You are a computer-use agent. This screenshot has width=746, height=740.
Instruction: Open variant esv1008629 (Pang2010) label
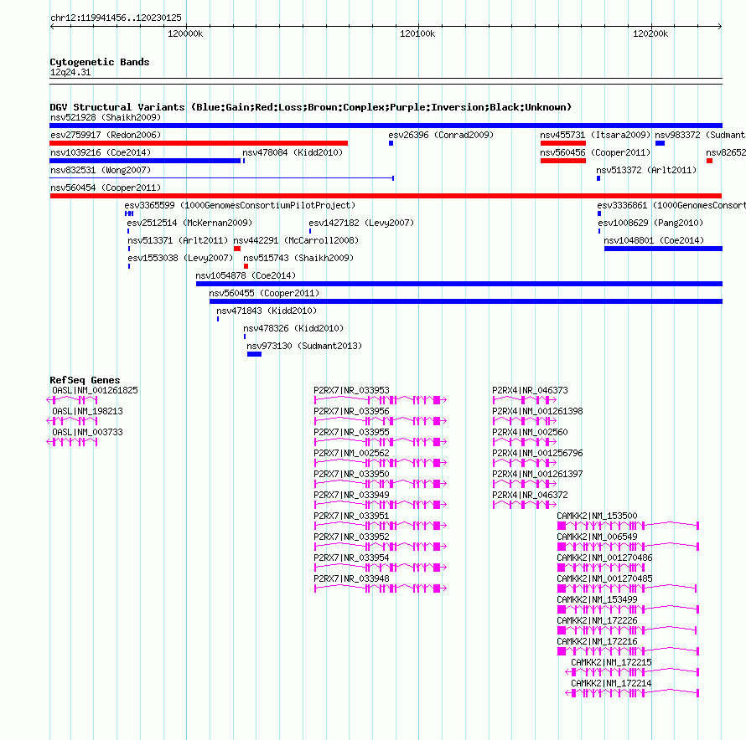(x=650, y=223)
